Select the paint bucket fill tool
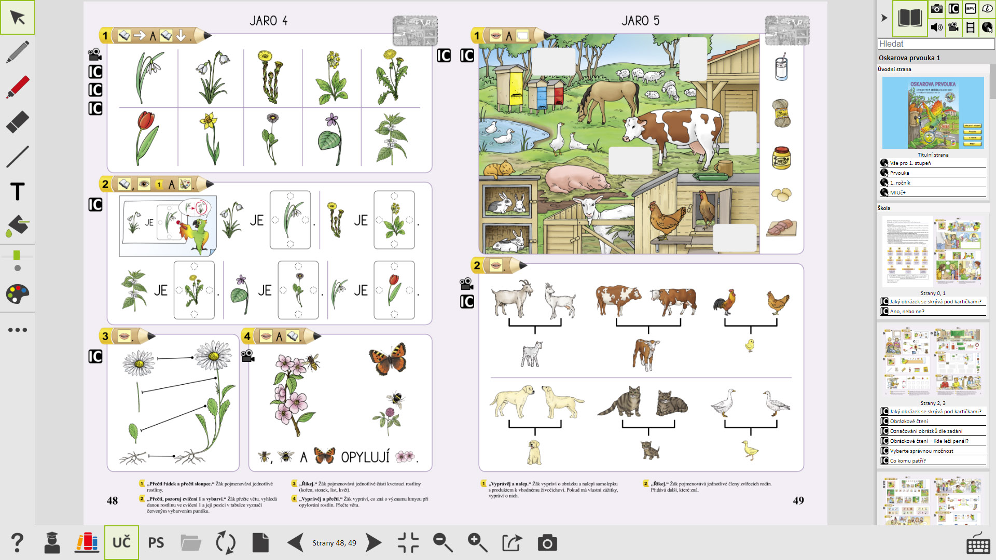 pyautogui.click(x=18, y=226)
